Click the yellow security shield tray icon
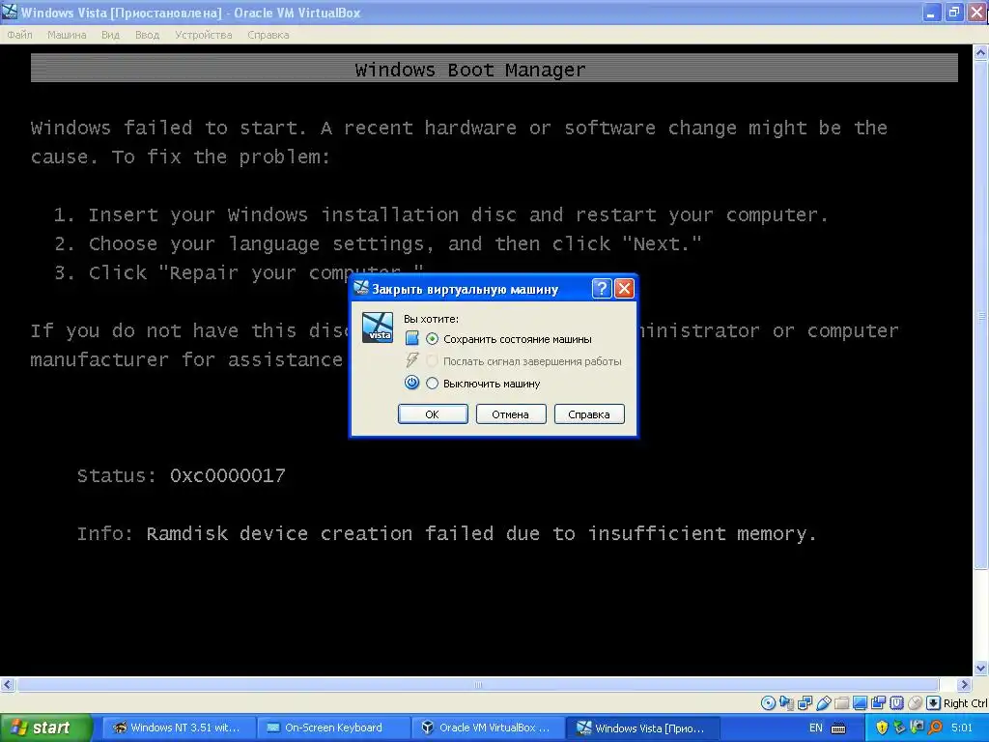 [882, 728]
